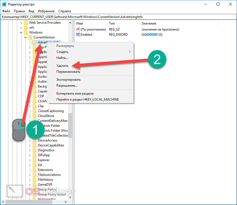
Task: Click the Значение column header
Action: click(x=149, y=23)
